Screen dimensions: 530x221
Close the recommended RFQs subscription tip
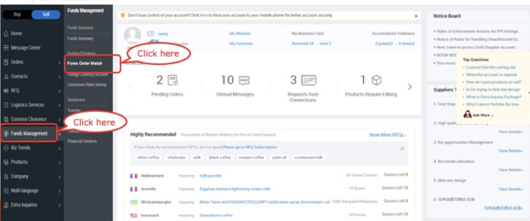click(402, 148)
